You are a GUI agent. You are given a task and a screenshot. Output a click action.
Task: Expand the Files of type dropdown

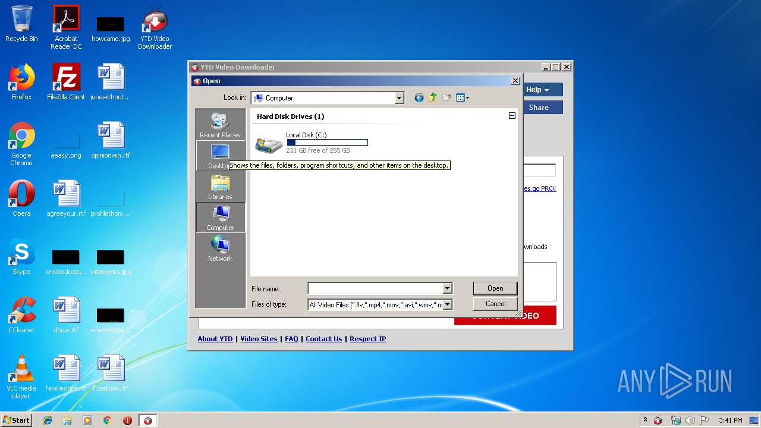click(447, 304)
